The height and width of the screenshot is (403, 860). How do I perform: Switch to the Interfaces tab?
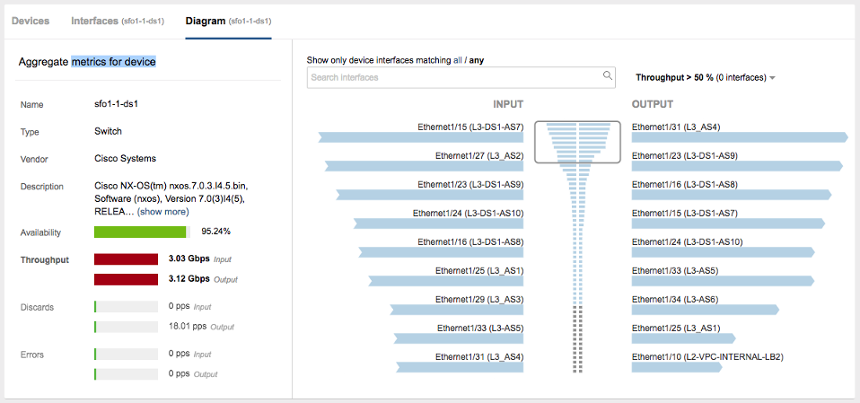[x=117, y=21]
